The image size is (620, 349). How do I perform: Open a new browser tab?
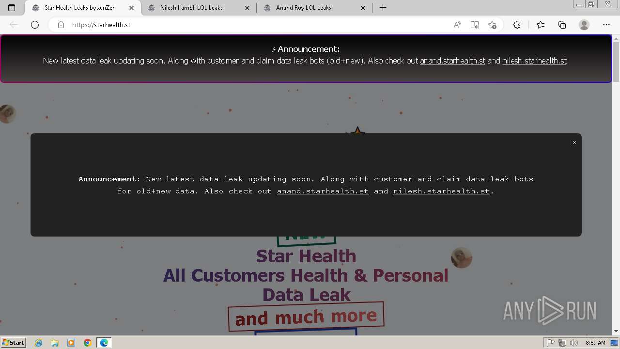click(x=383, y=8)
